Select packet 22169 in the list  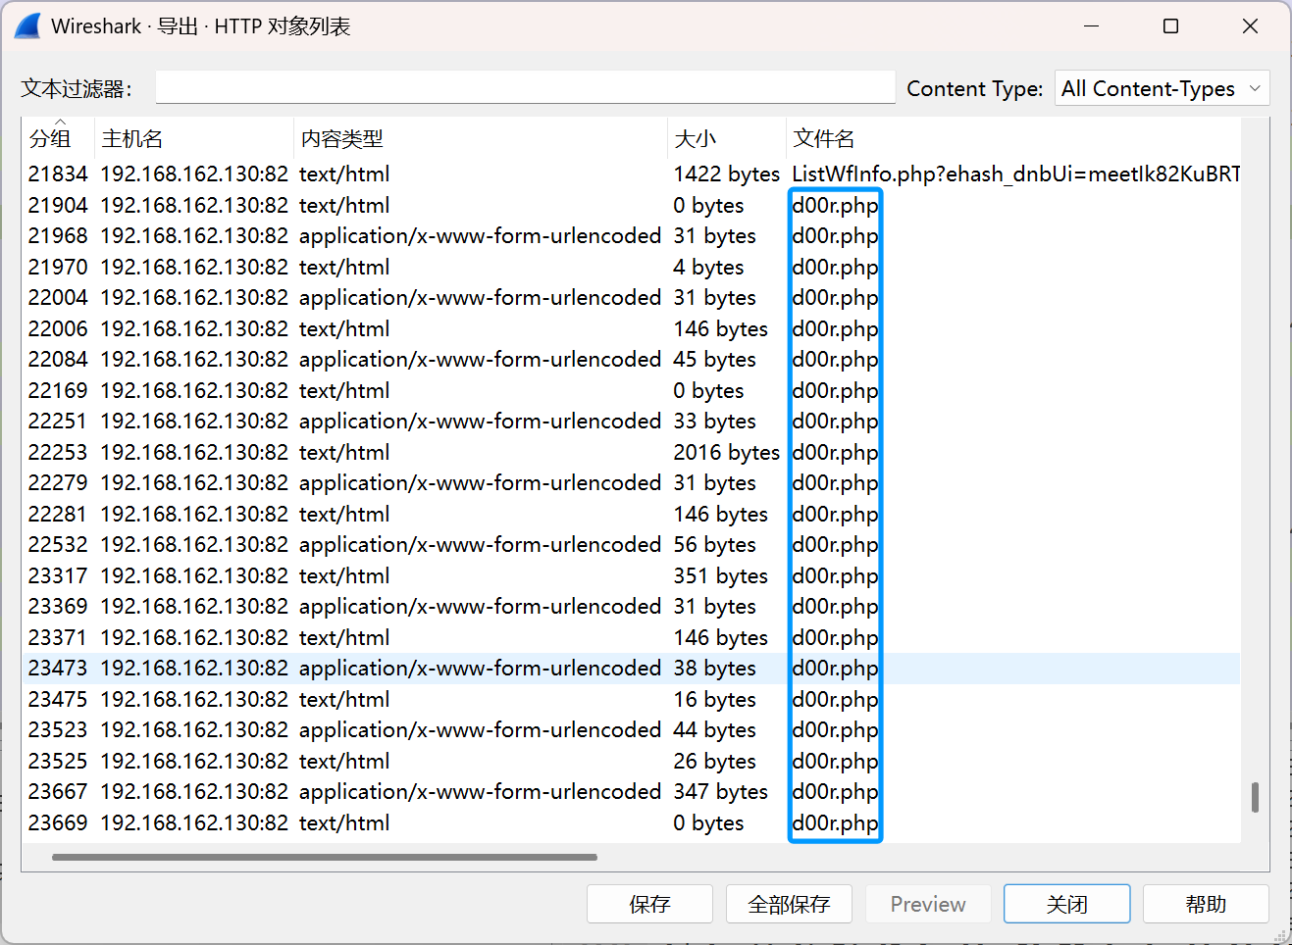point(632,390)
